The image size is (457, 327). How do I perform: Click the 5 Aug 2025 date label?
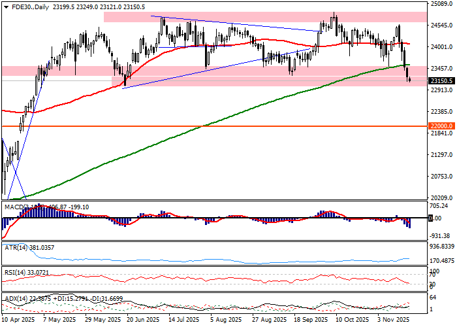(228, 321)
